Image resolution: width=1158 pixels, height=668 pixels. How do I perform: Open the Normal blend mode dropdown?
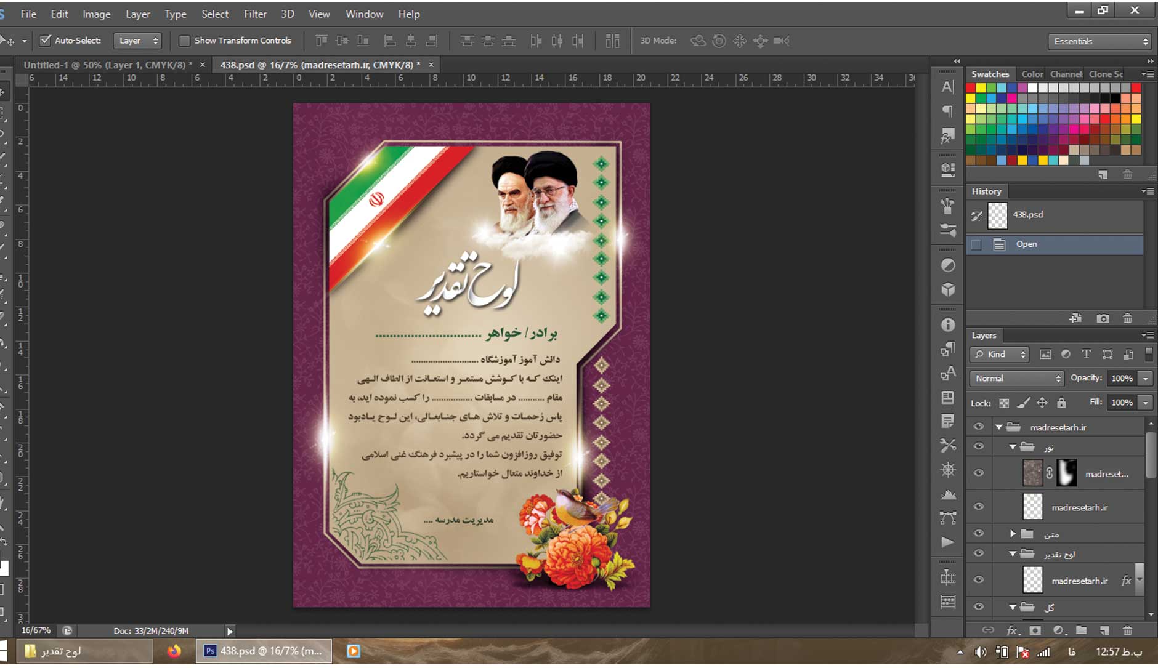click(x=1016, y=379)
